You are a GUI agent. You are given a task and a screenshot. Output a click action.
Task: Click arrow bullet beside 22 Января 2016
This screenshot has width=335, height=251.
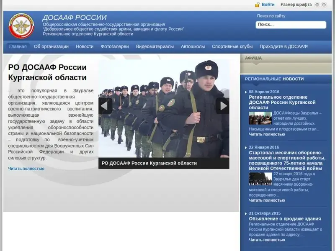245,147
